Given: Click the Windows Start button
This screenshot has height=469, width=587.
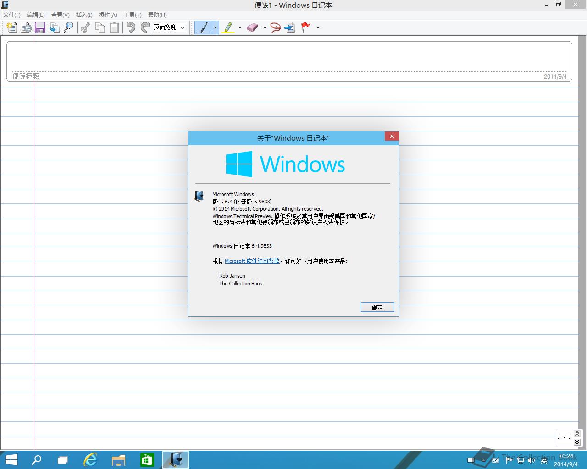Looking at the screenshot, I should pyautogui.click(x=11, y=460).
